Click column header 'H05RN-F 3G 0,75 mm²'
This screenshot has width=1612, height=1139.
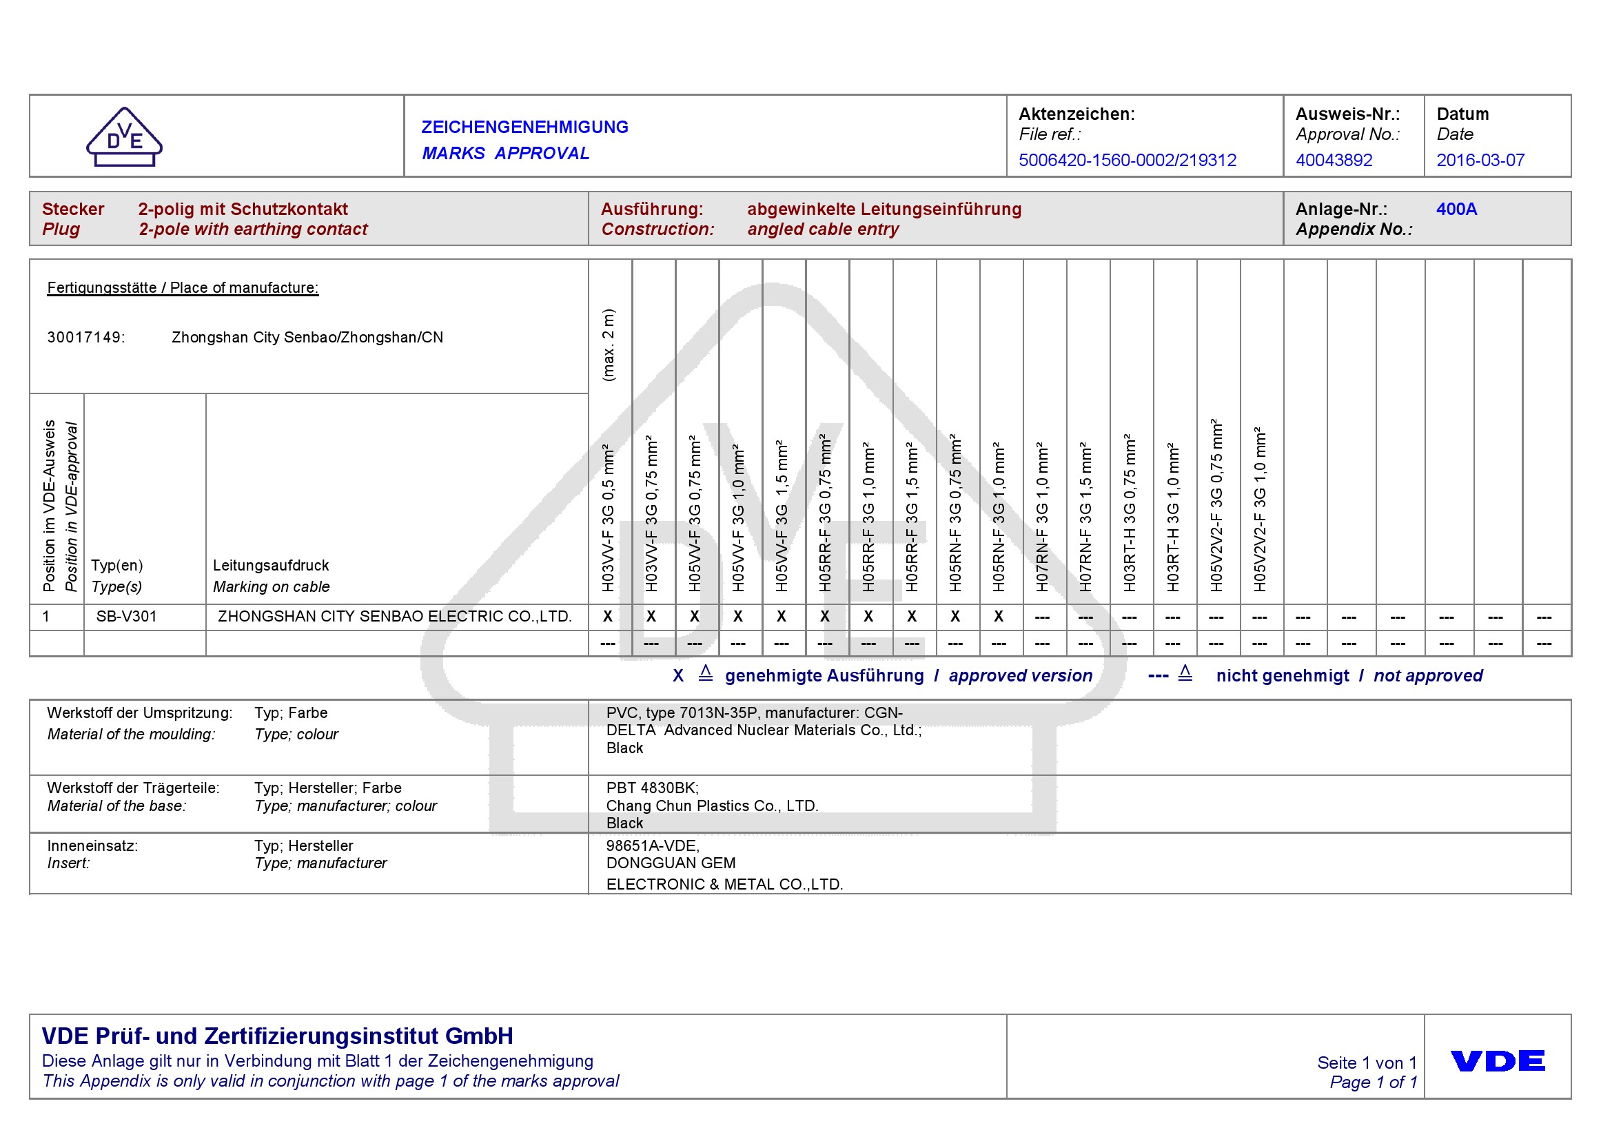(955, 512)
